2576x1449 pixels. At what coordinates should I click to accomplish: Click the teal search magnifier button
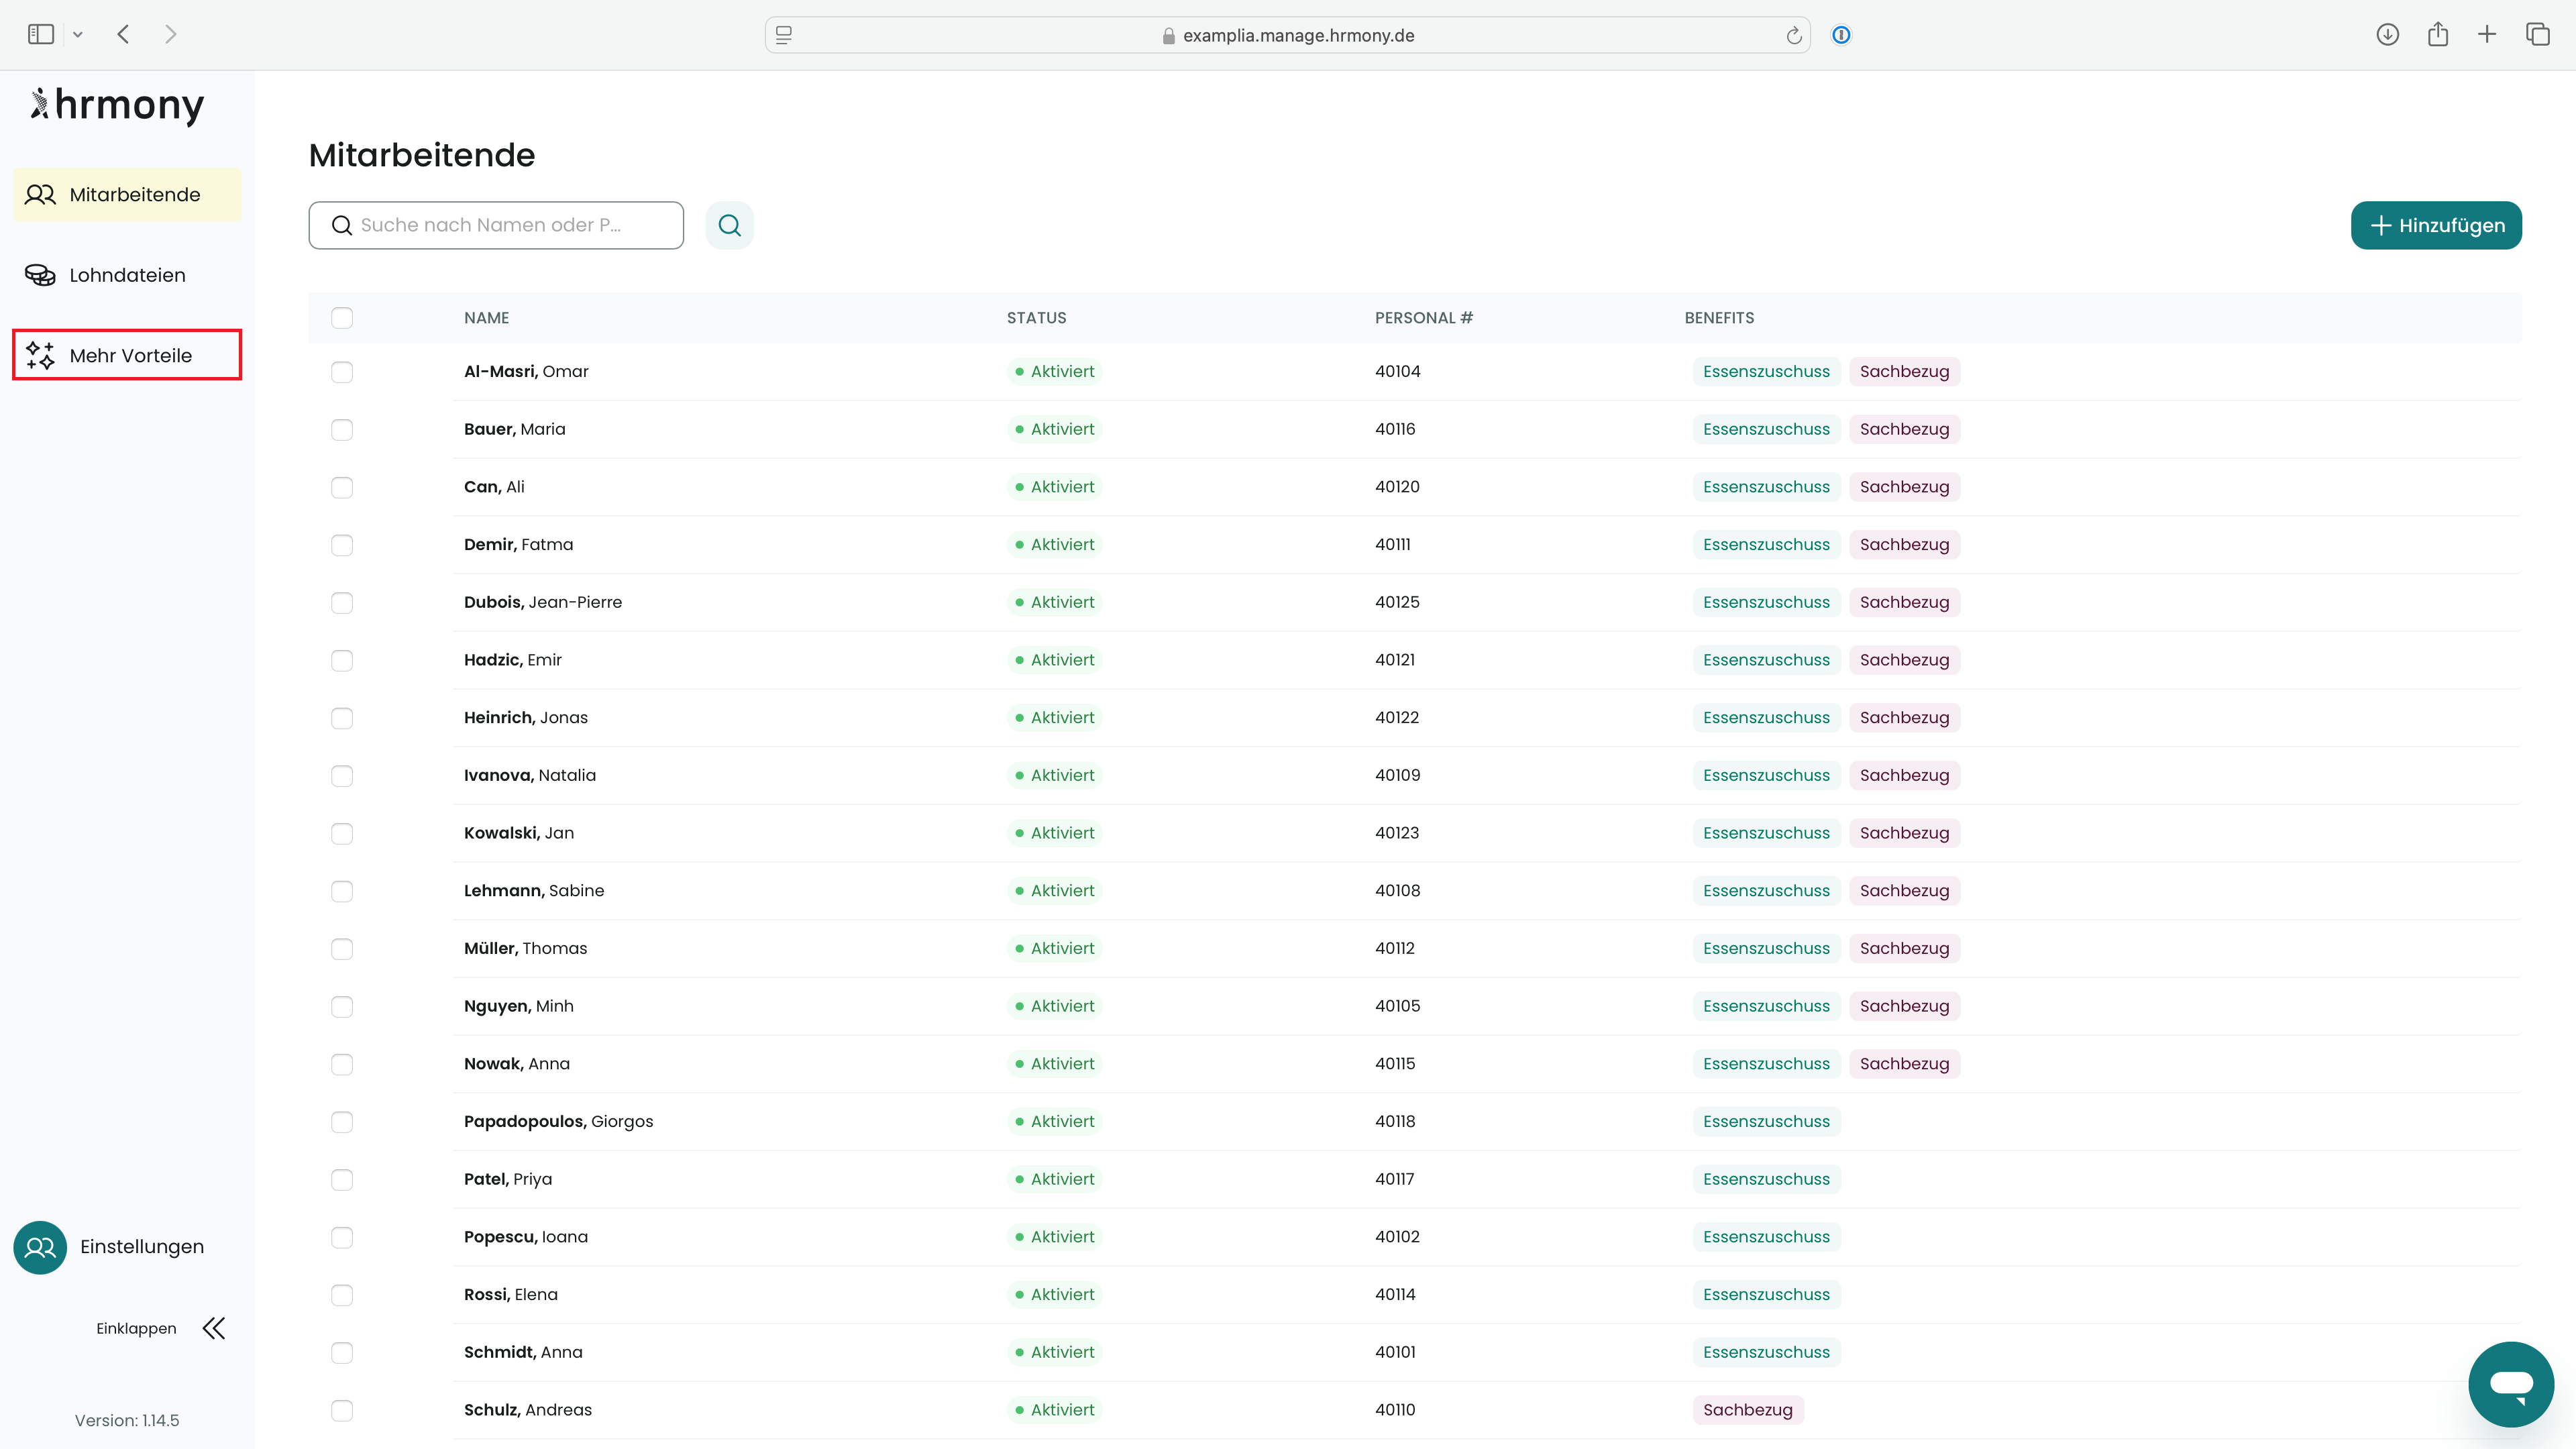(x=729, y=225)
